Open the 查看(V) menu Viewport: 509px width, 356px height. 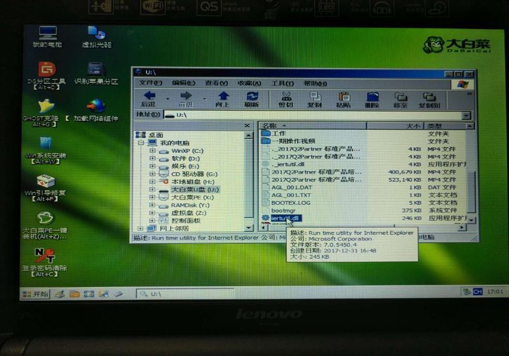(x=216, y=83)
